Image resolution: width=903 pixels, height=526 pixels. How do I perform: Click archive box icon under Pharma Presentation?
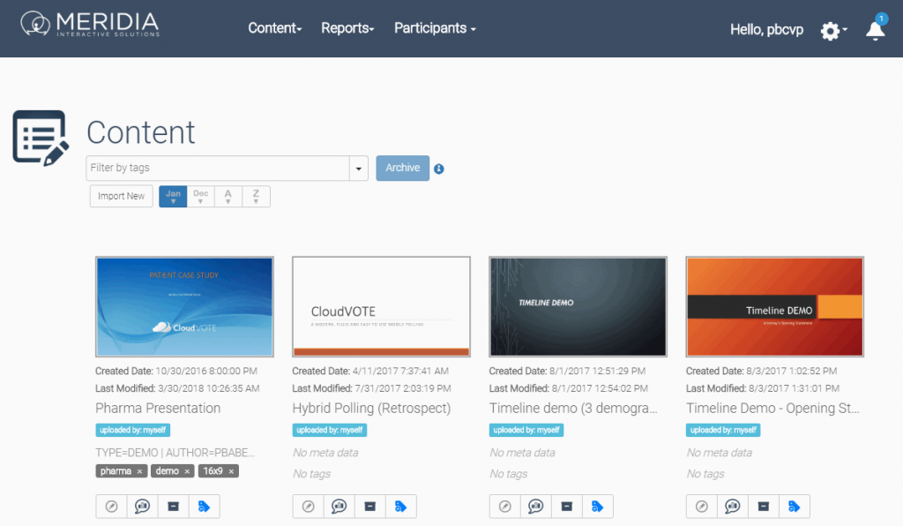(x=173, y=507)
